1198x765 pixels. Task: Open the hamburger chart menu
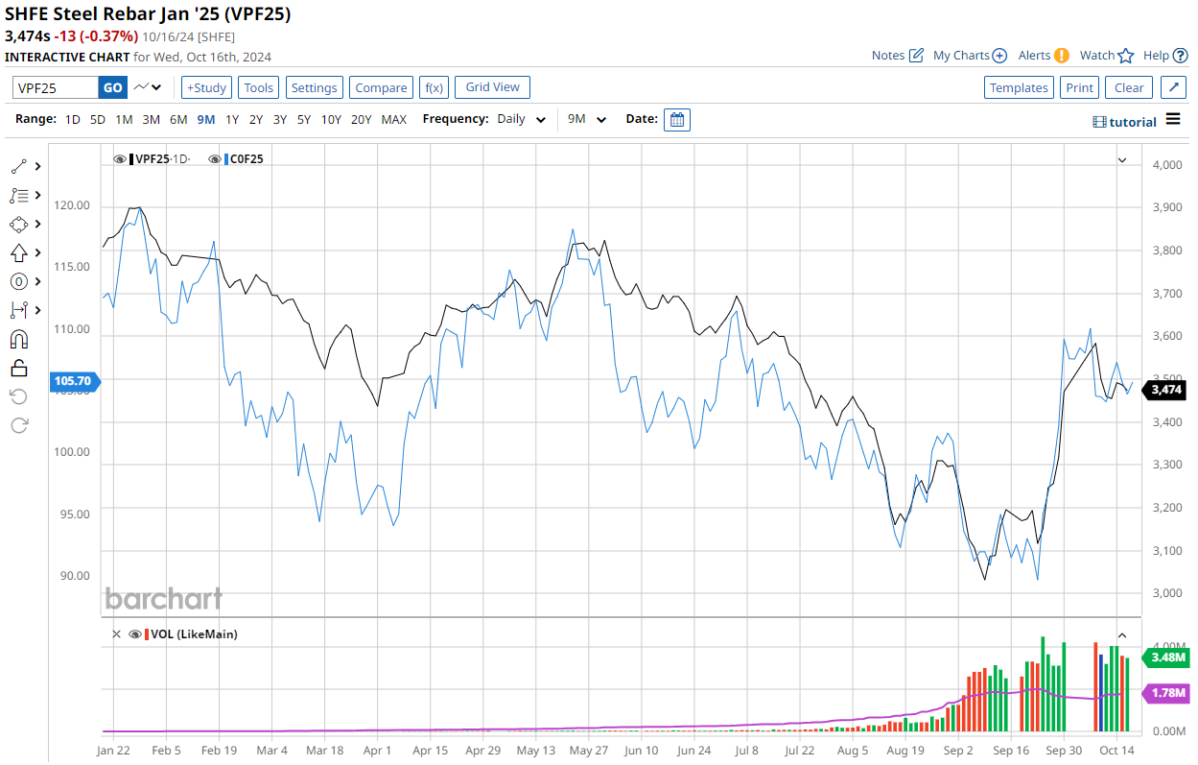(x=1173, y=120)
